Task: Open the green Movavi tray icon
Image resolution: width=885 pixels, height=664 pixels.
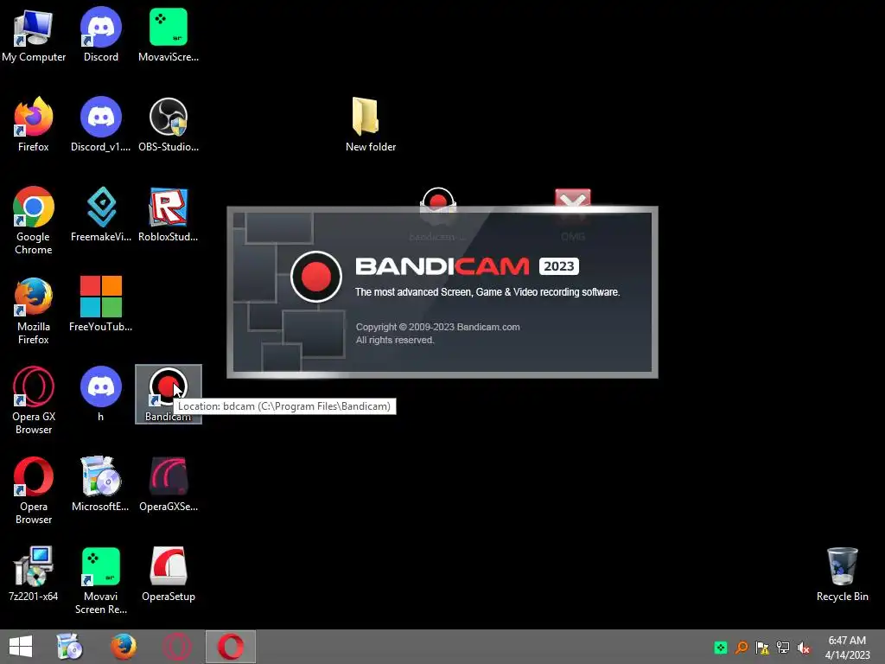Action: [721, 648]
